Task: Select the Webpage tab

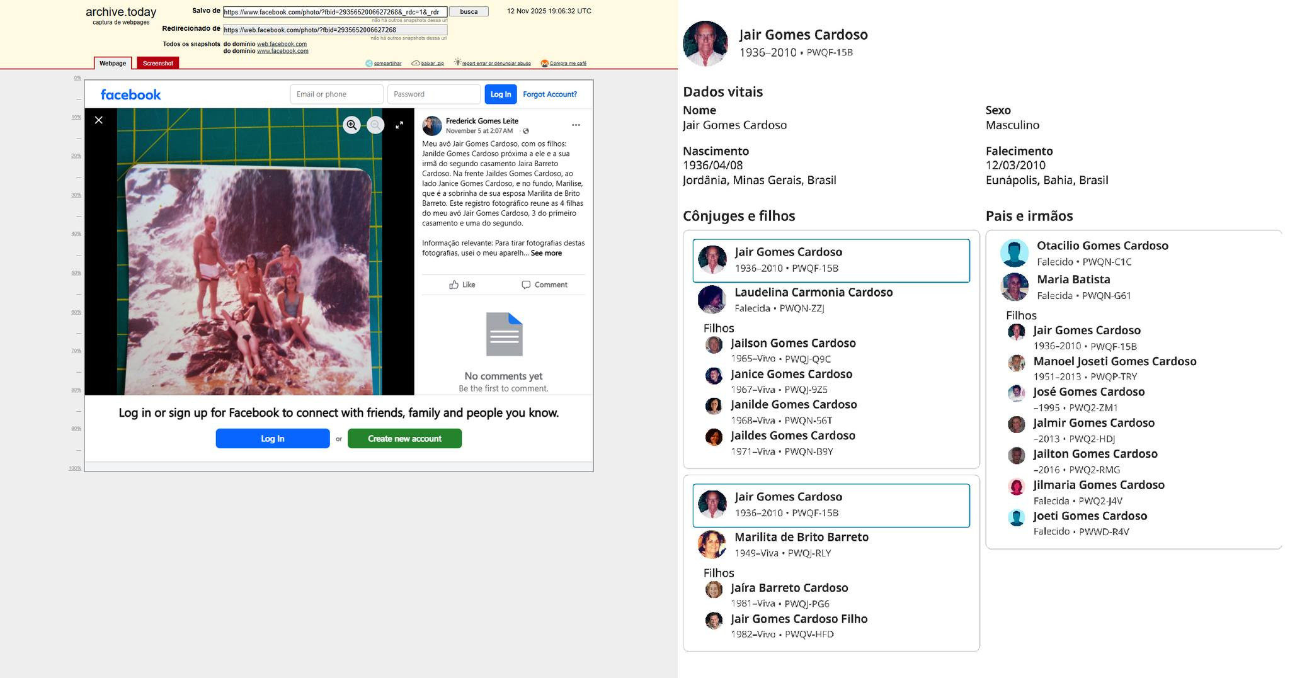Action: [113, 63]
